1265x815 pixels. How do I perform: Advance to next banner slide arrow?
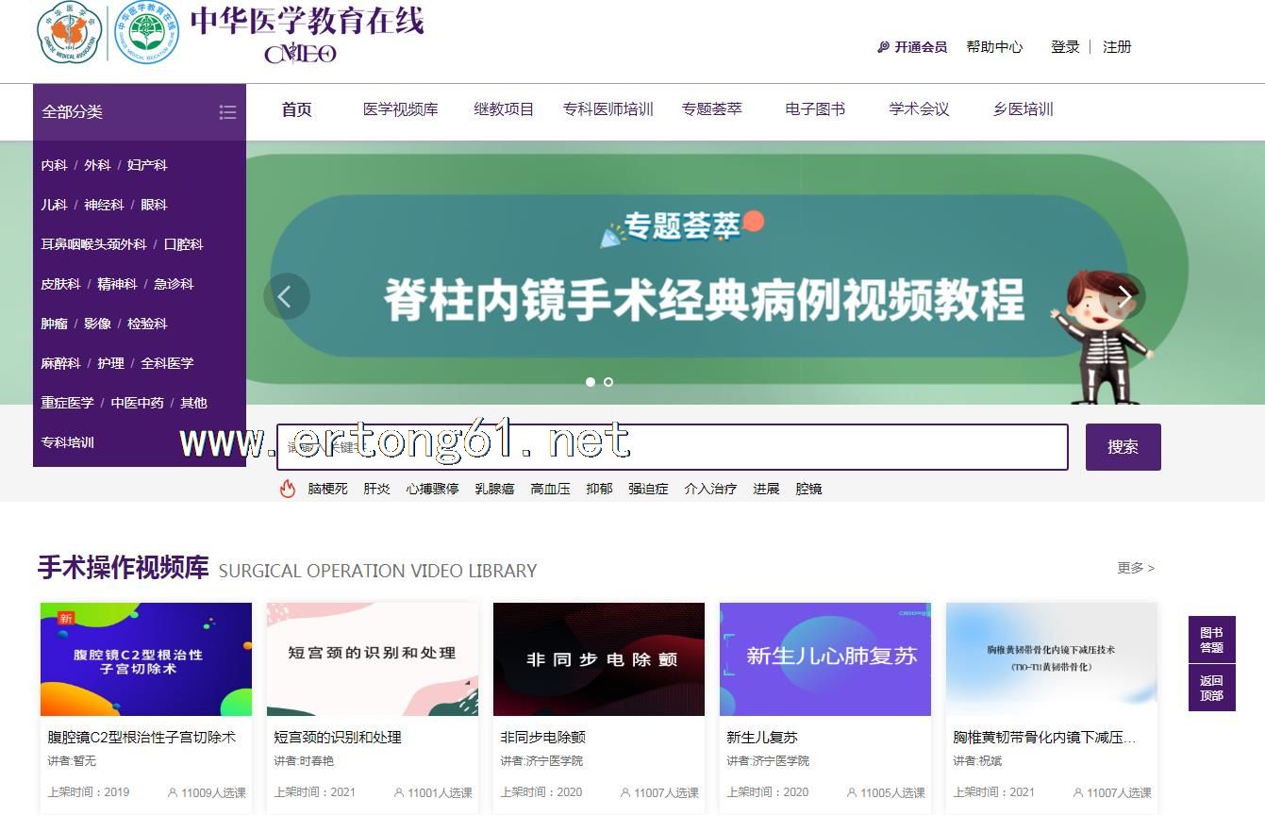pyautogui.click(x=1123, y=296)
